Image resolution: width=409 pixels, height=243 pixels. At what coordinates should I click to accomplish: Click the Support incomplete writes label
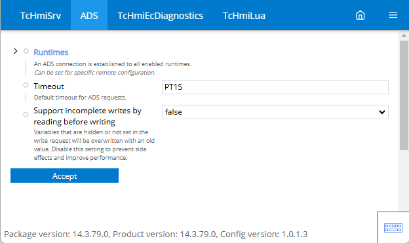pos(87,117)
